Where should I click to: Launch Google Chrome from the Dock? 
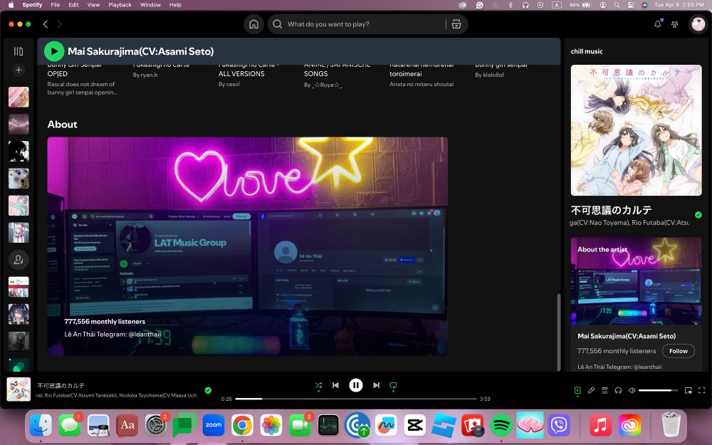242,426
